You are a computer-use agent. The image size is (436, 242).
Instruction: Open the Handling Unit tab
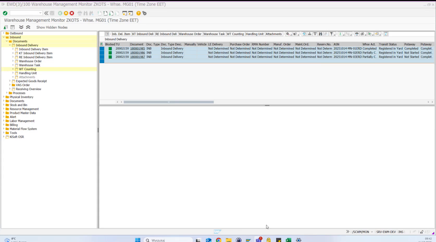(x=254, y=34)
